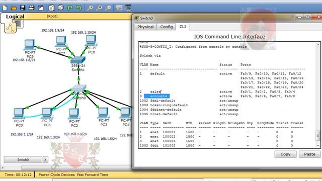Click the 'token-ring-default' VLAN entry

169,105
